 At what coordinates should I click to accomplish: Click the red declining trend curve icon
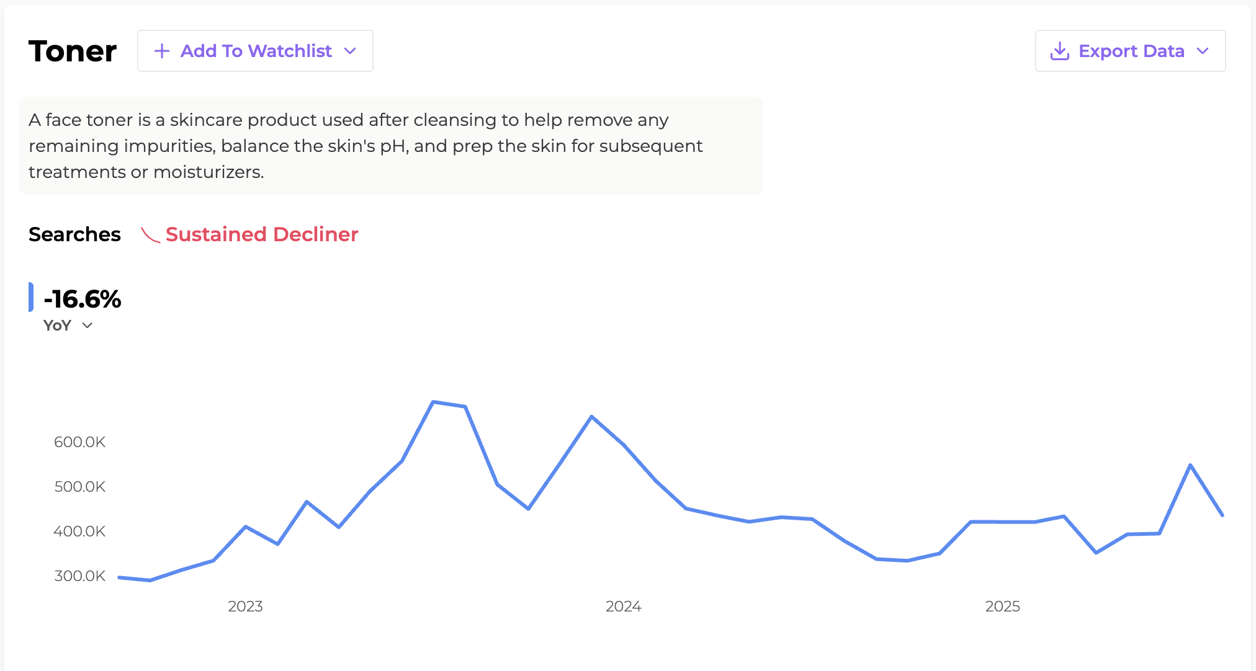pyautogui.click(x=150, y=235)
